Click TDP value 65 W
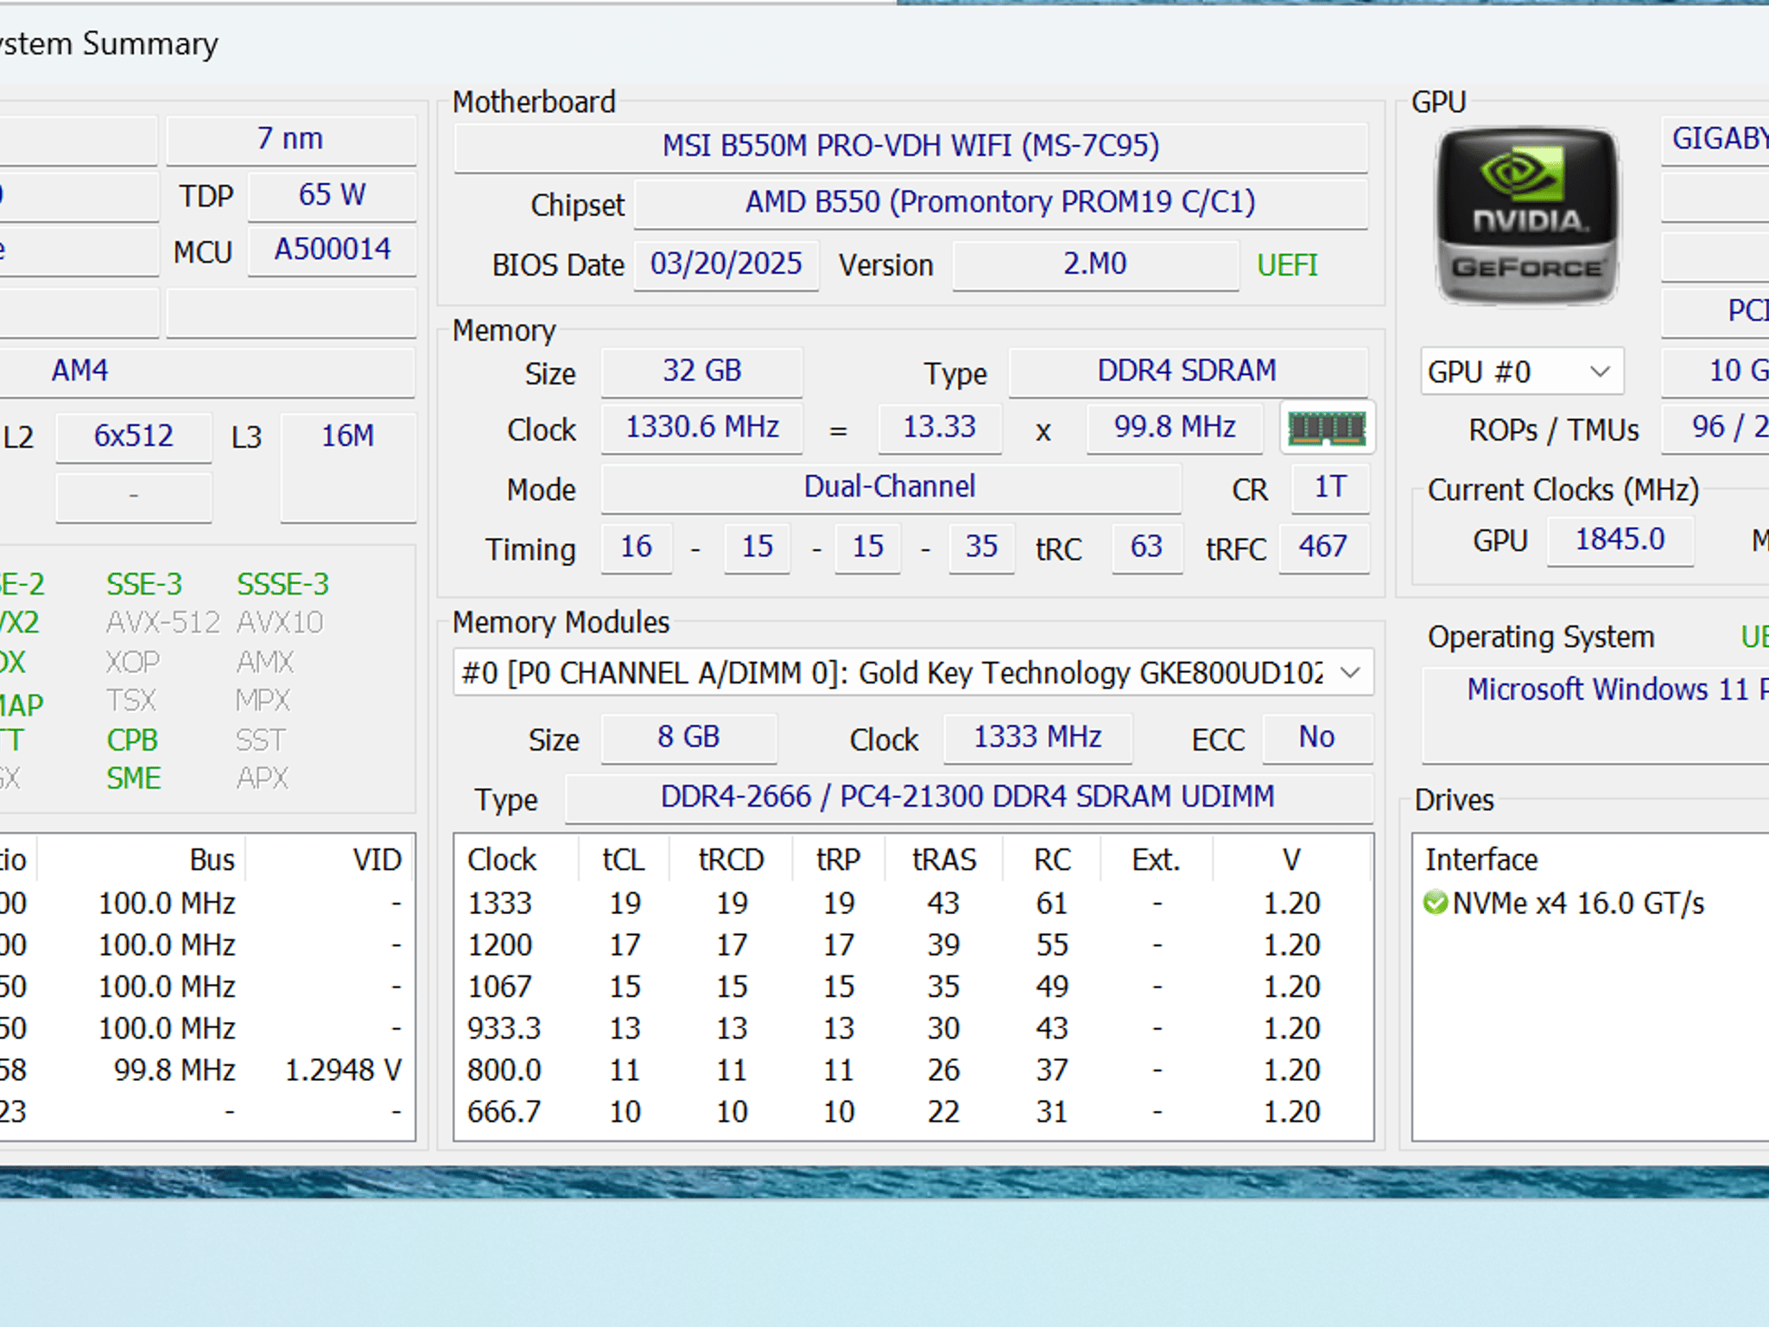Screen dimensions: 1769x1327 (x=333, y=195)
